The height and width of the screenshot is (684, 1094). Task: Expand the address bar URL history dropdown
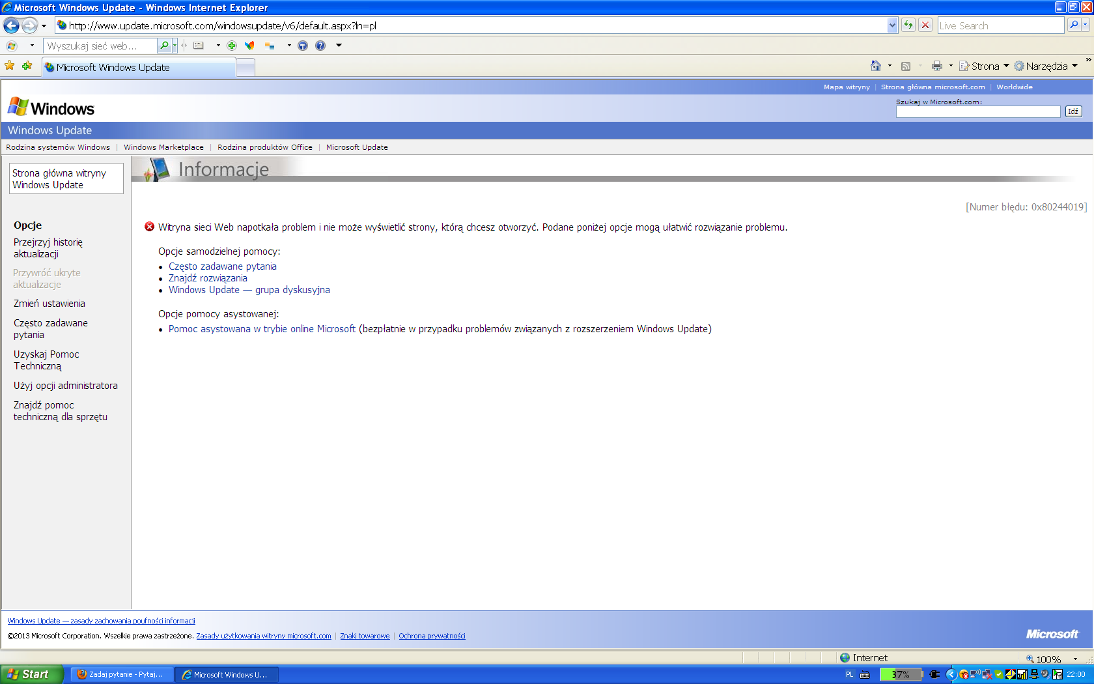pyautogui.click(x=892, y=25)
